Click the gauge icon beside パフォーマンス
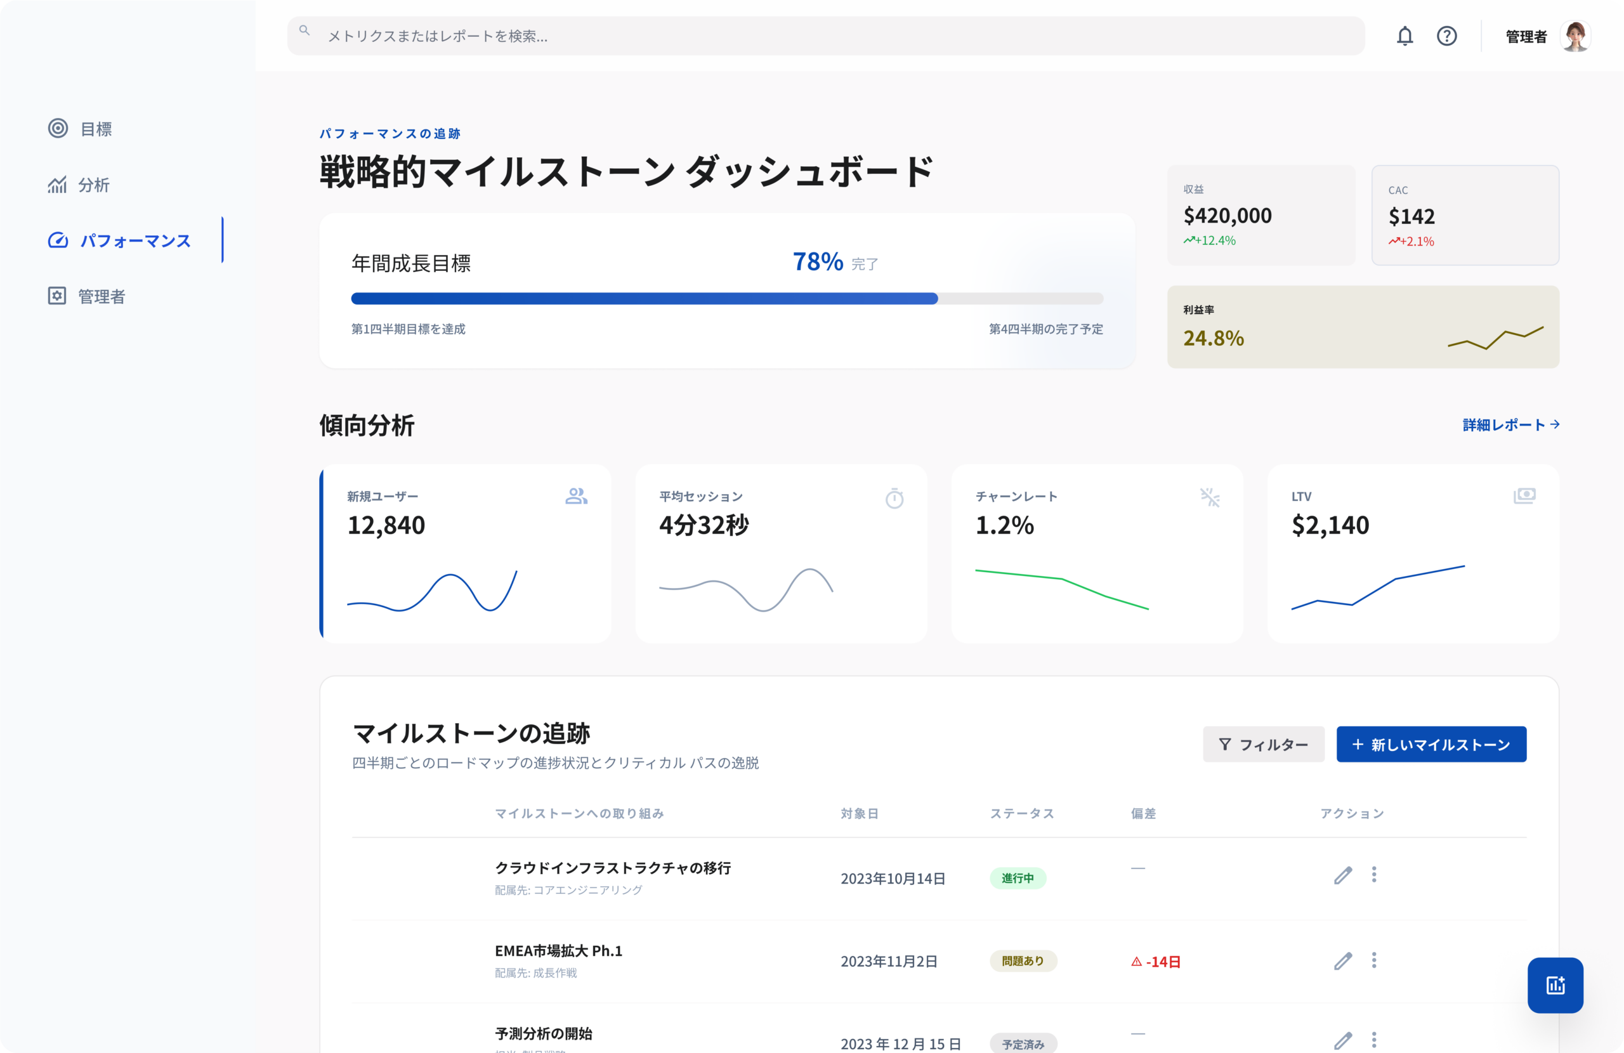The height and width of the screenshot is (1053, 1624). (x=58, y=240)
